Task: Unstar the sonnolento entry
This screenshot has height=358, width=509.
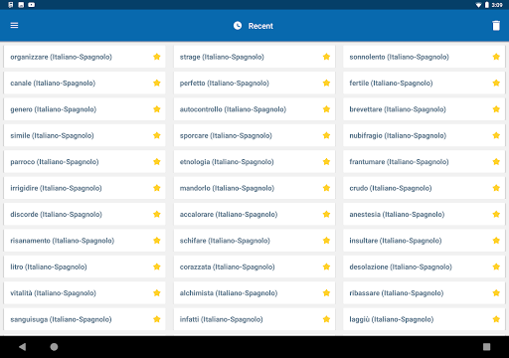Action: click(x=496, y=57)
